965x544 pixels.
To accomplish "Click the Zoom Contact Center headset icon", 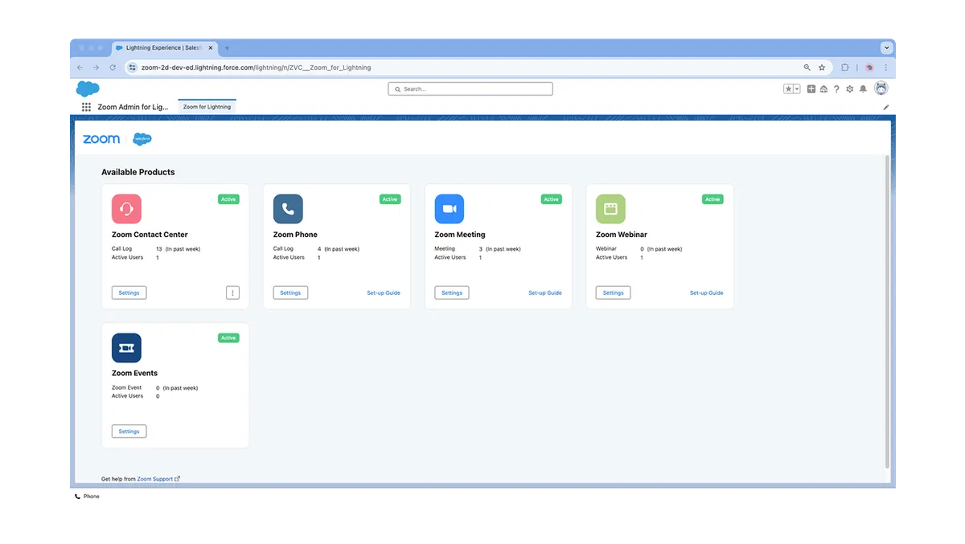I will pyautogui.click(x=126, y=209).
